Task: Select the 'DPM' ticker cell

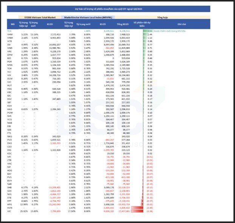Action: 10,55
